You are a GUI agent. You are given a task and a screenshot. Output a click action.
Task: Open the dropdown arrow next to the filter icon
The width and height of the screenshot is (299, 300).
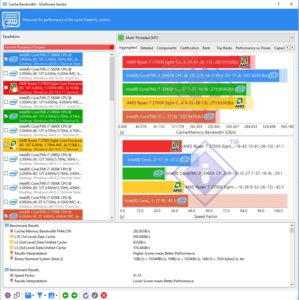45,295
